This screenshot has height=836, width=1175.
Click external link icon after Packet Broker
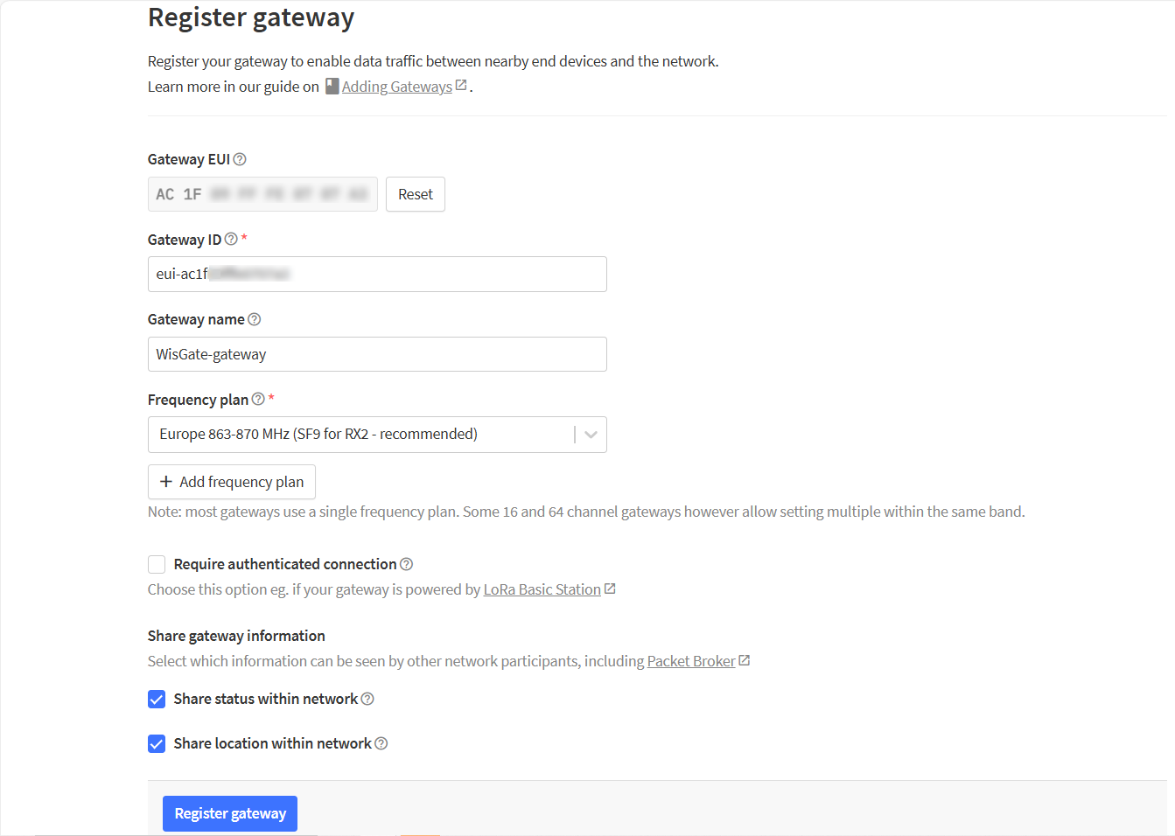pos(745,660)
